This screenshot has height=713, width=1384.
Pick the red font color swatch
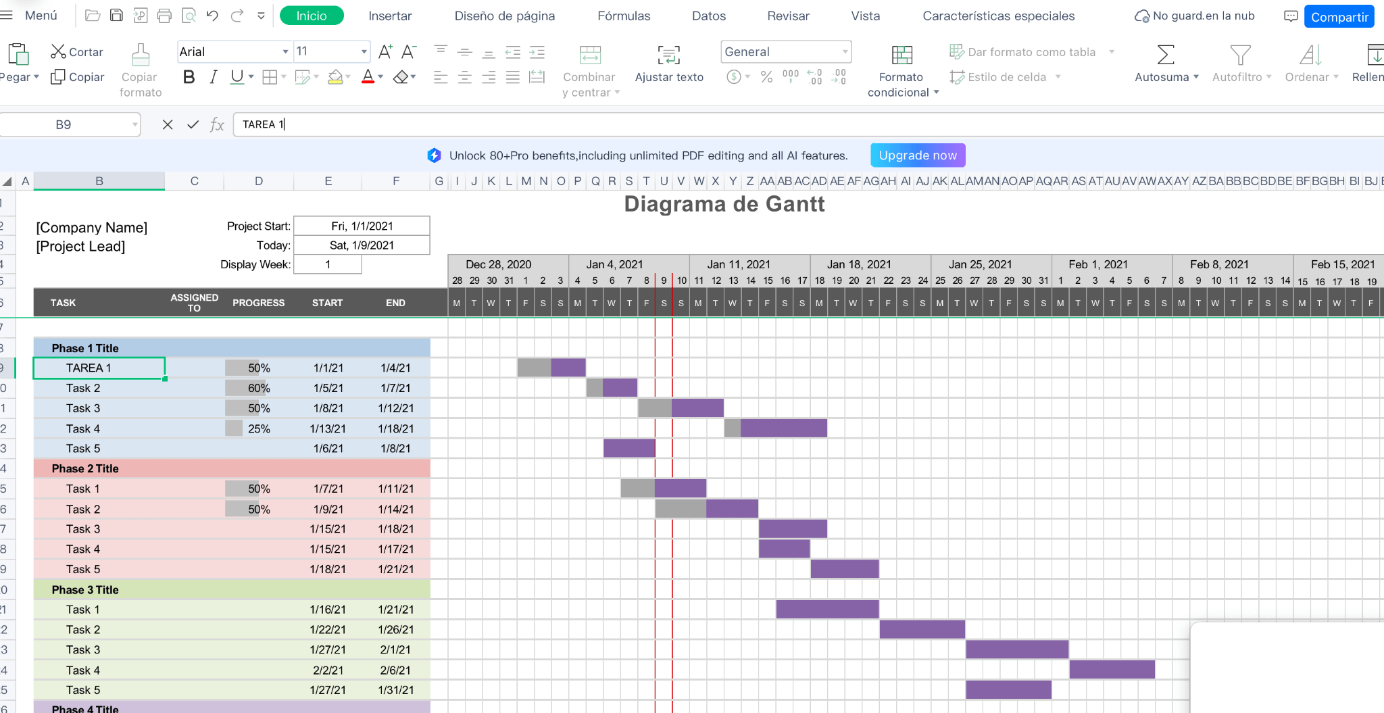[368, 76]
